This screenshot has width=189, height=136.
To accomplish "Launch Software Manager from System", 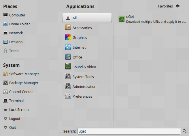I will click(5, 74).
